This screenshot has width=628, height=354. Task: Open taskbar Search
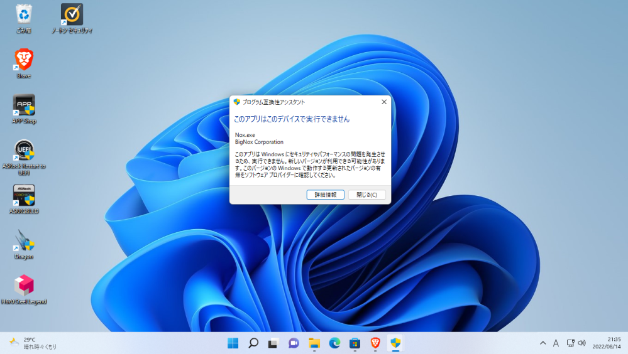tap(253, 343)
